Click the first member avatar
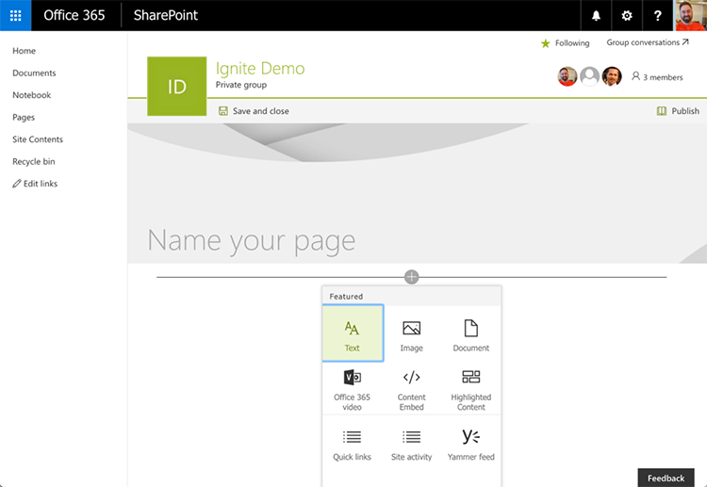 tap(567, 76)
